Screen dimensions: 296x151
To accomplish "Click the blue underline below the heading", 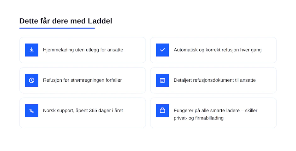I will coord(57,28).
